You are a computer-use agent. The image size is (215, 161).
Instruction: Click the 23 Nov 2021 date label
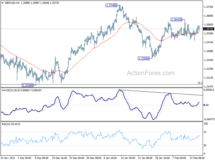coord(8,158)
